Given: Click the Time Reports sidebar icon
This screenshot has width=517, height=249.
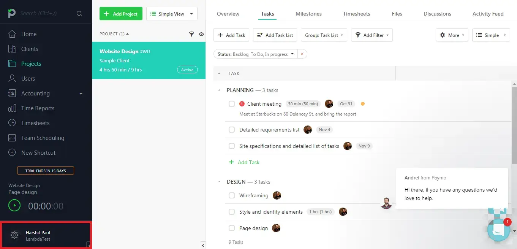Looking at the screenshot, I should (12, 108).
